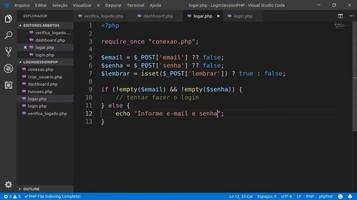Image resolution: width=357 pixels, height=200 pixels.
Task: Change encoding via UTF-8 status item
Action: (x=286, y=196)
